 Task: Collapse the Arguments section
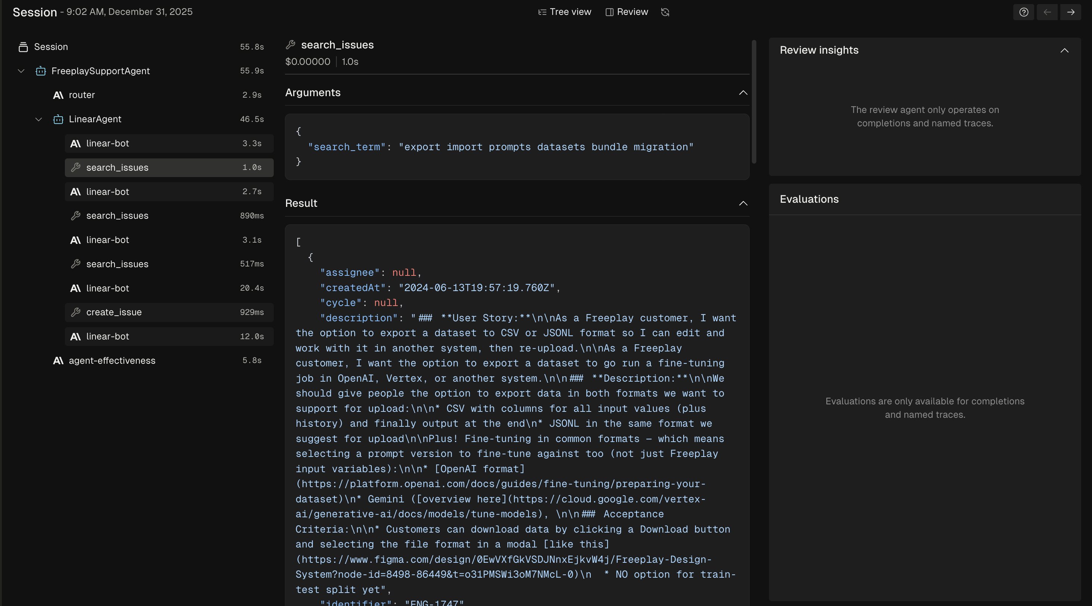pos(743,92)
